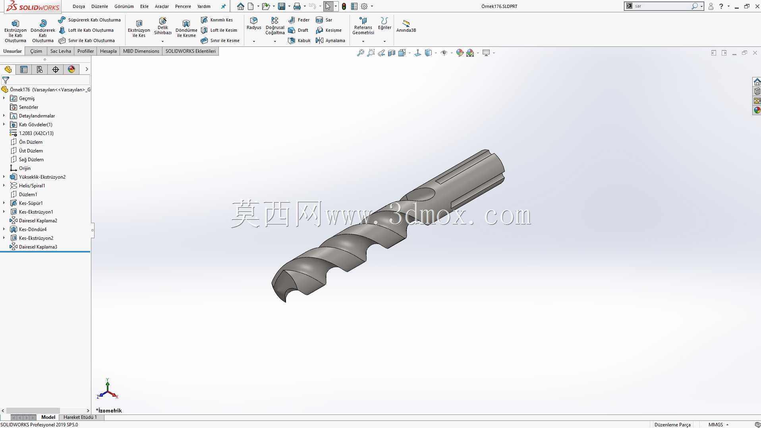Open Referans Geometrisi tool
Screen dimensions: 761x428
pyautogui.click(x=363, y=26)
